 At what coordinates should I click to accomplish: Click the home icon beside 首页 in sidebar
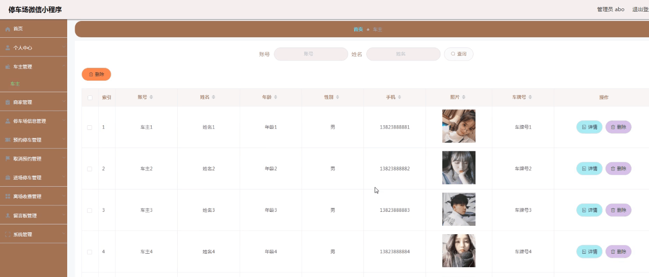pos(7,29)
